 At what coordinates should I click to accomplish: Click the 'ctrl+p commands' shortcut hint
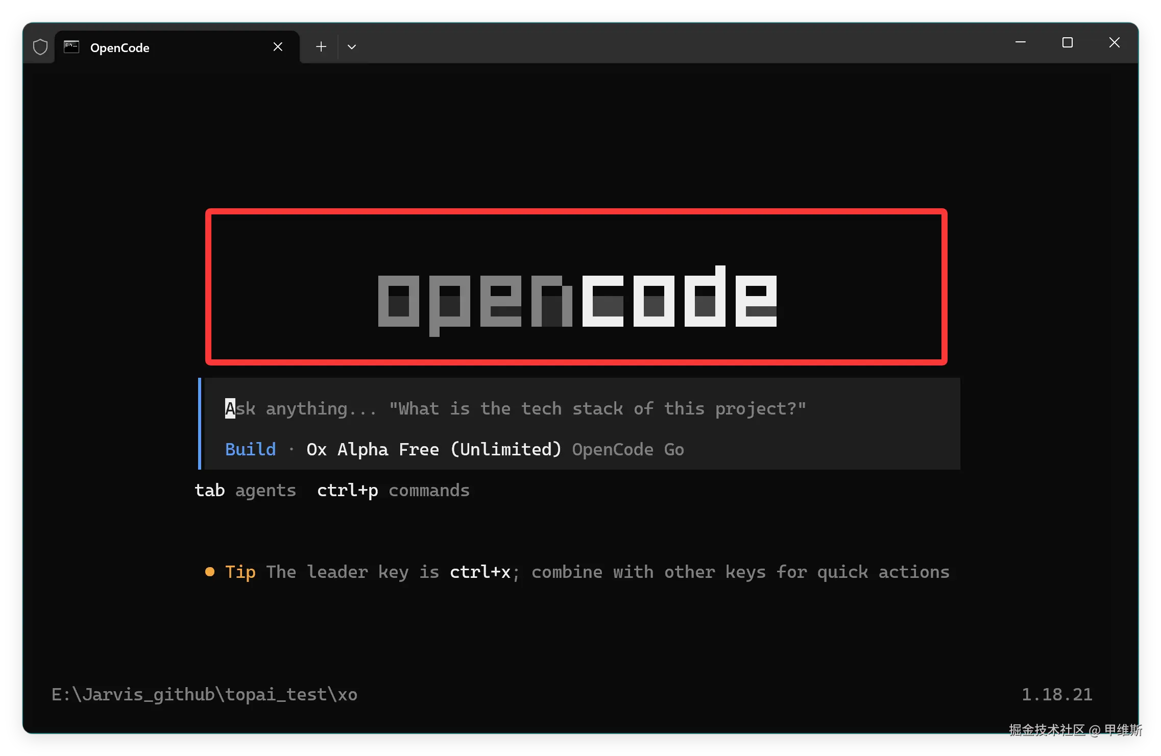pyautogui.click(x=393, y=490)
